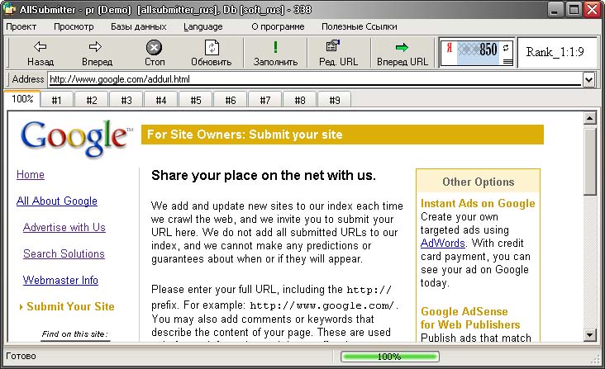Follow the Webmaster Info link

[60, 280]
